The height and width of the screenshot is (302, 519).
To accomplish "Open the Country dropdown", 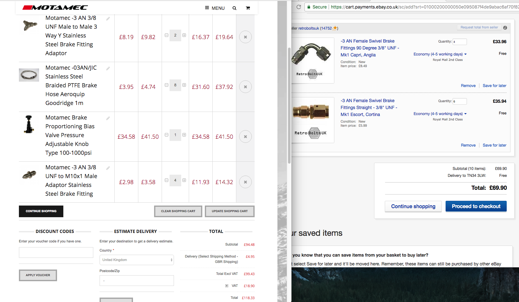I will pos(136,260).
